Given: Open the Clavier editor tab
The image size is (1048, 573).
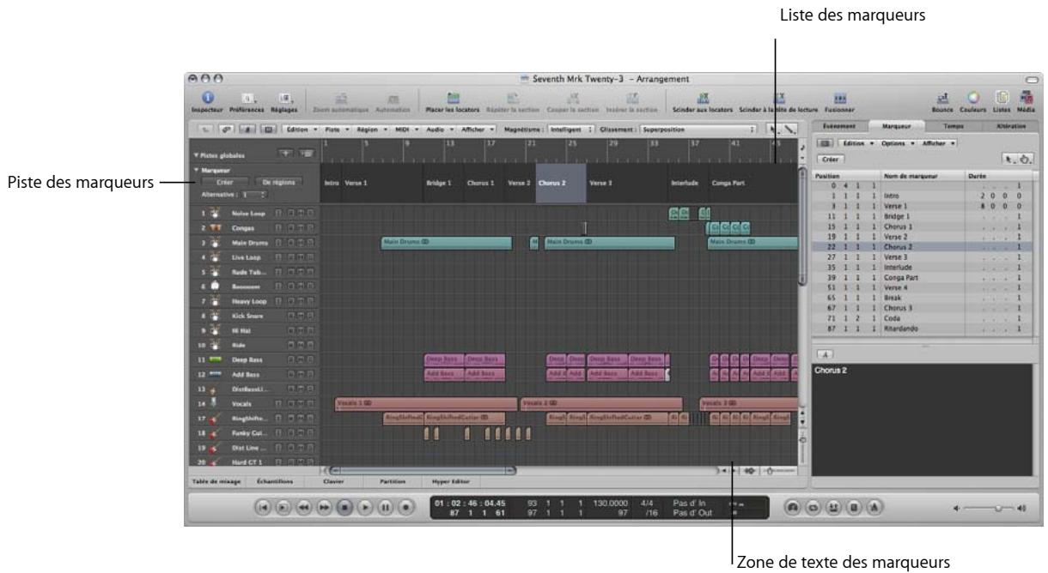Looking at the screenshot, I should tap(332, 481).
